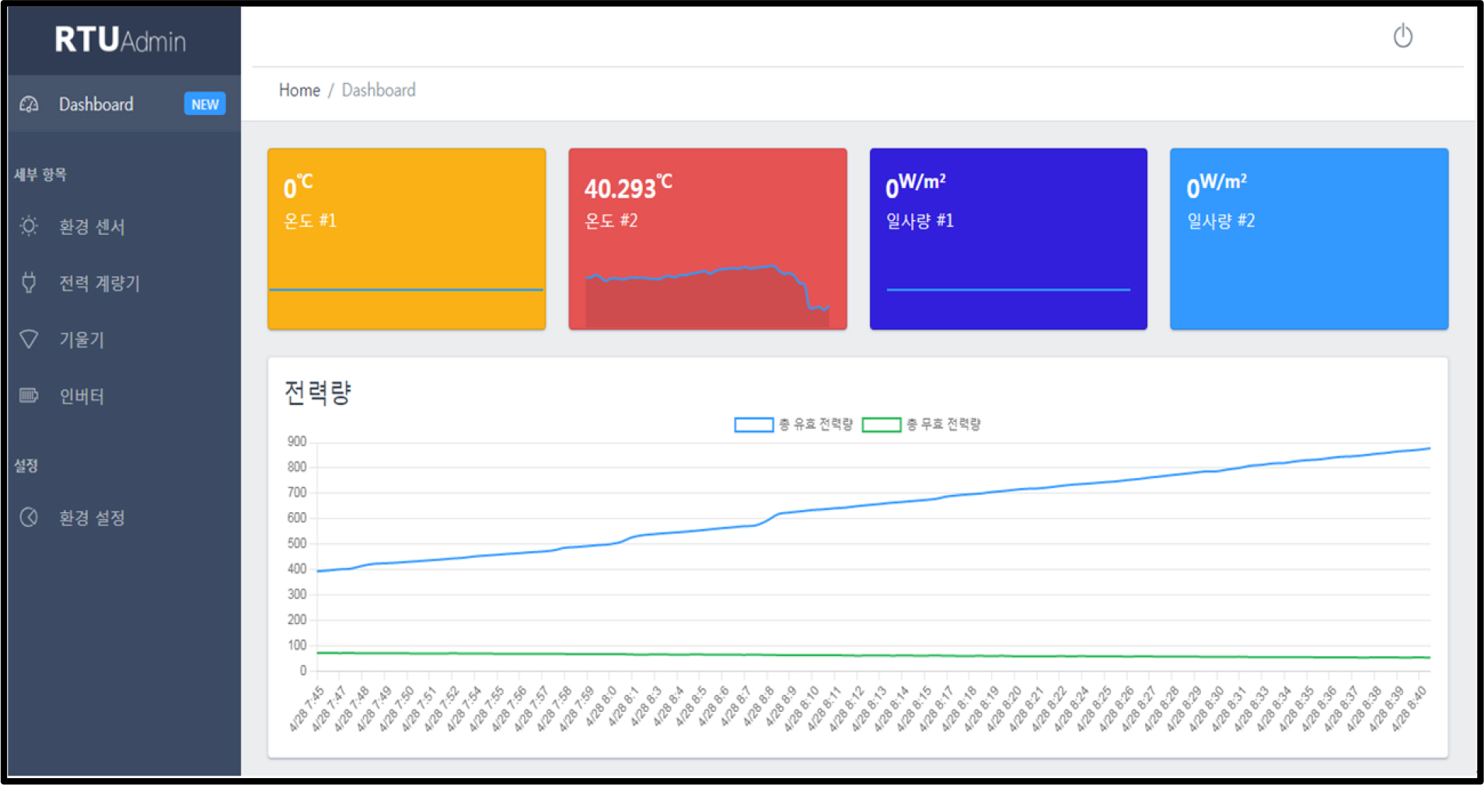Screen dimensions: 1484x785
Task: Toggle the 총 유효 전력량 legend series
Action: (x=793, y=424)
